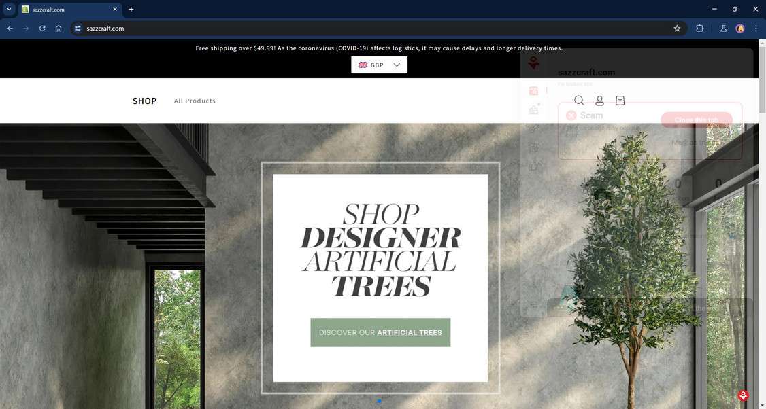Open the browser extensions menu

[699, 29]
